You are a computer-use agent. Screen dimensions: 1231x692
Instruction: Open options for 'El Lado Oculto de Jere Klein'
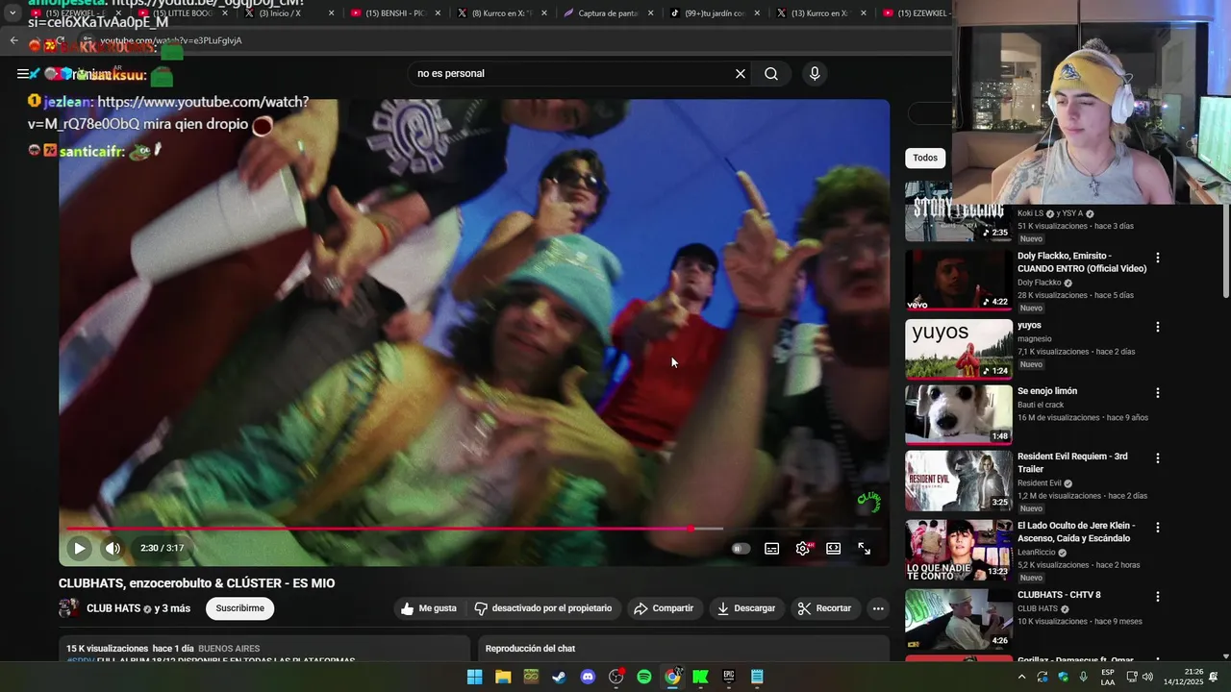tap(1158, 528)
